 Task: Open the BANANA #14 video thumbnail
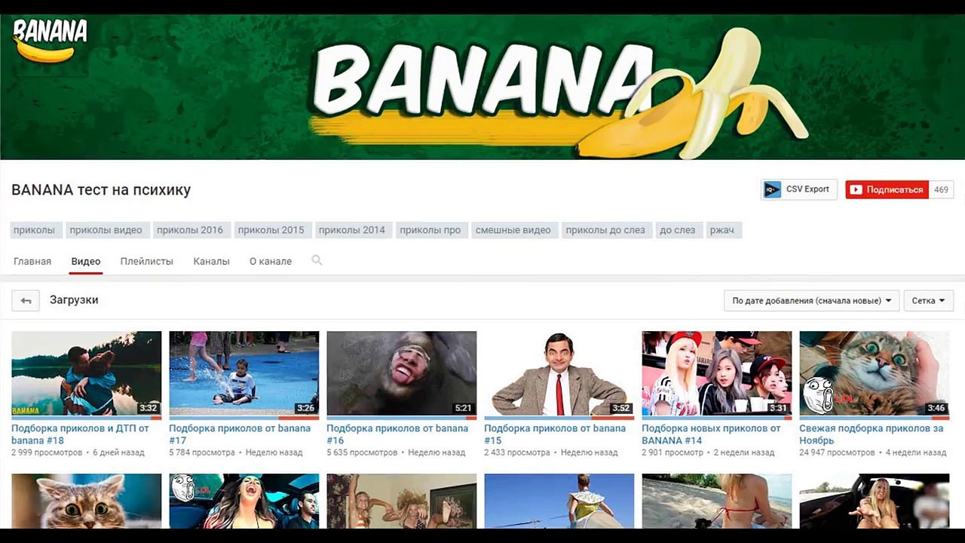click(x=716, y=374)
